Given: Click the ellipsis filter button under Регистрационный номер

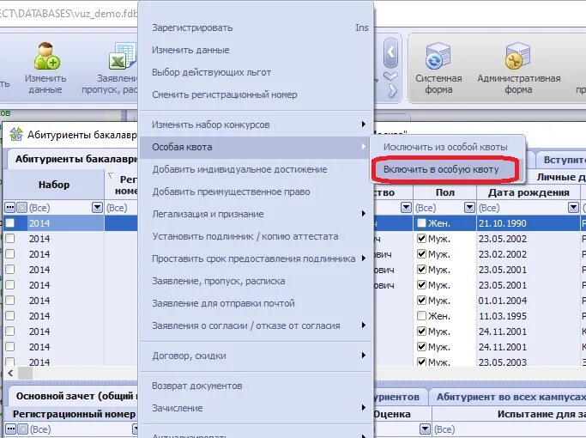Looking at the screenshot, I should (11, 429).
